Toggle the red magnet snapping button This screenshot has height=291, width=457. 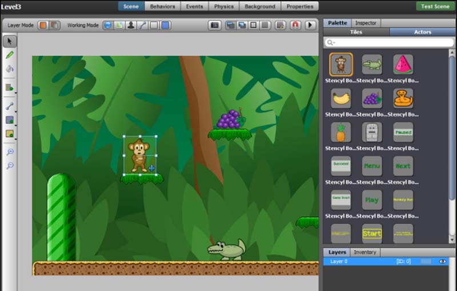coord(295,25)
